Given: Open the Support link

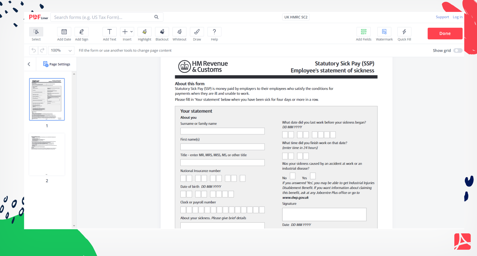Looking at the screenshot, I should pyautogui.click(x=442, y=17).
